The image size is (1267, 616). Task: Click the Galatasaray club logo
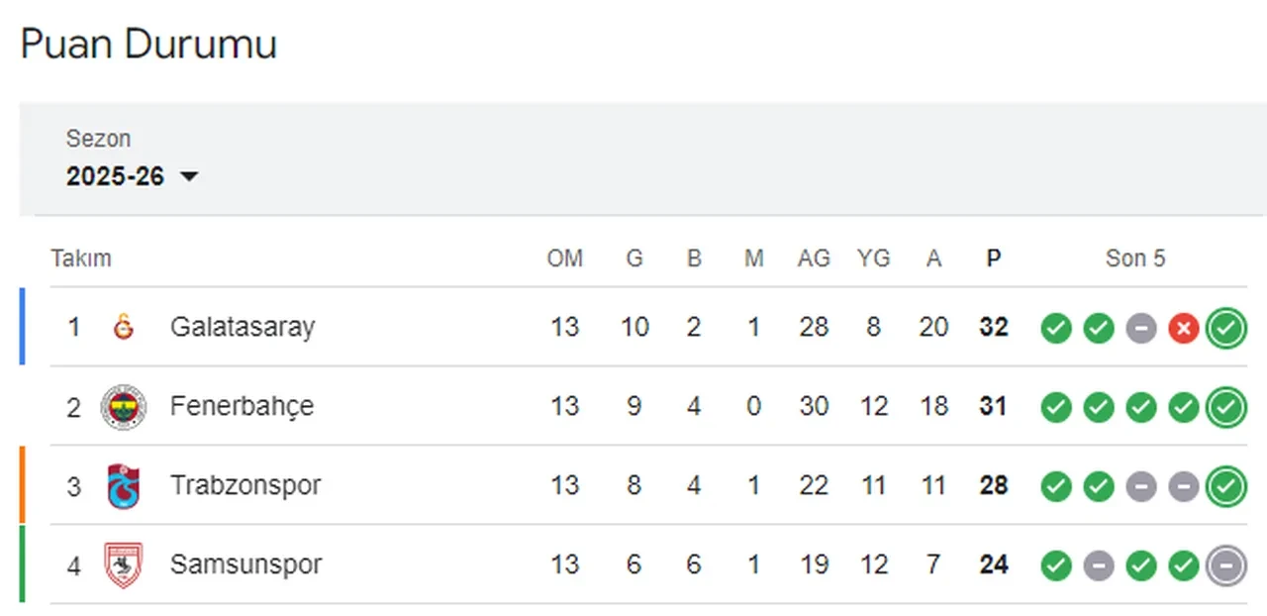coord(124,327)
